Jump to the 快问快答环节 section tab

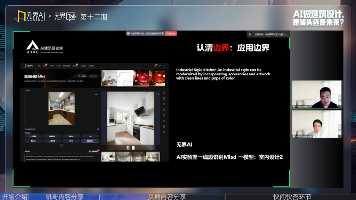coord(292,197)
